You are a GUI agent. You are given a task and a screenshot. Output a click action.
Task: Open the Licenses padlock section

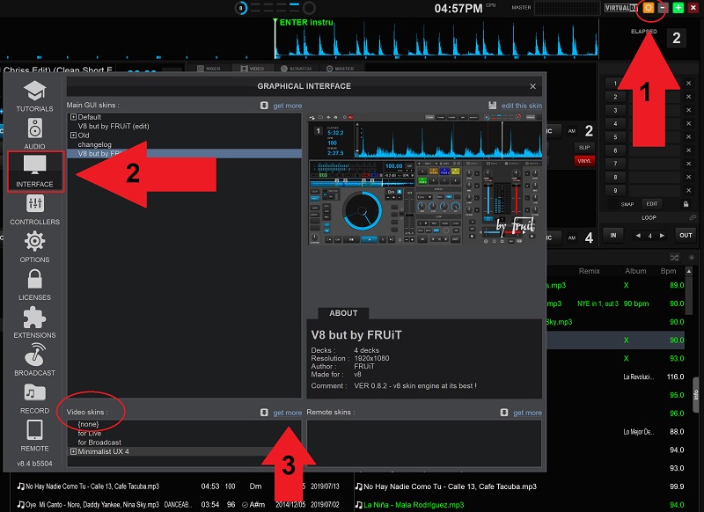tap(34, 284)
